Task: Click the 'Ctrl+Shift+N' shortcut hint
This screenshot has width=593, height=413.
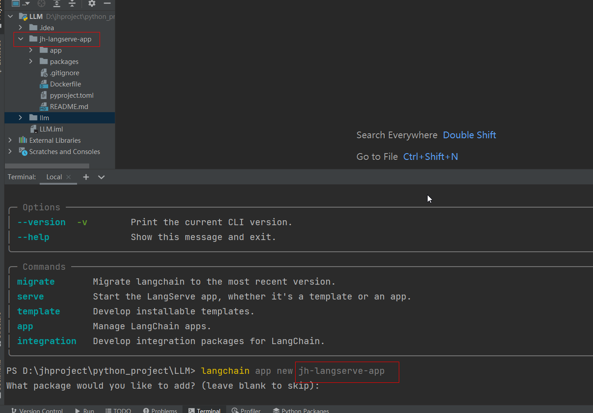Action: coord(431,157)
